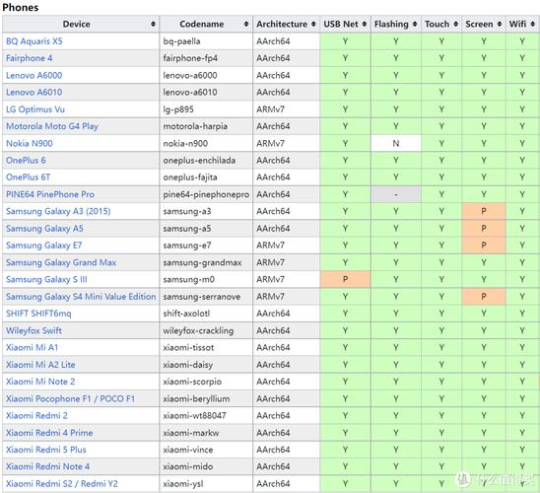Open the PINE64 PinePhone Pro link
Screen dimensions: 540x493
coord(50,194)
